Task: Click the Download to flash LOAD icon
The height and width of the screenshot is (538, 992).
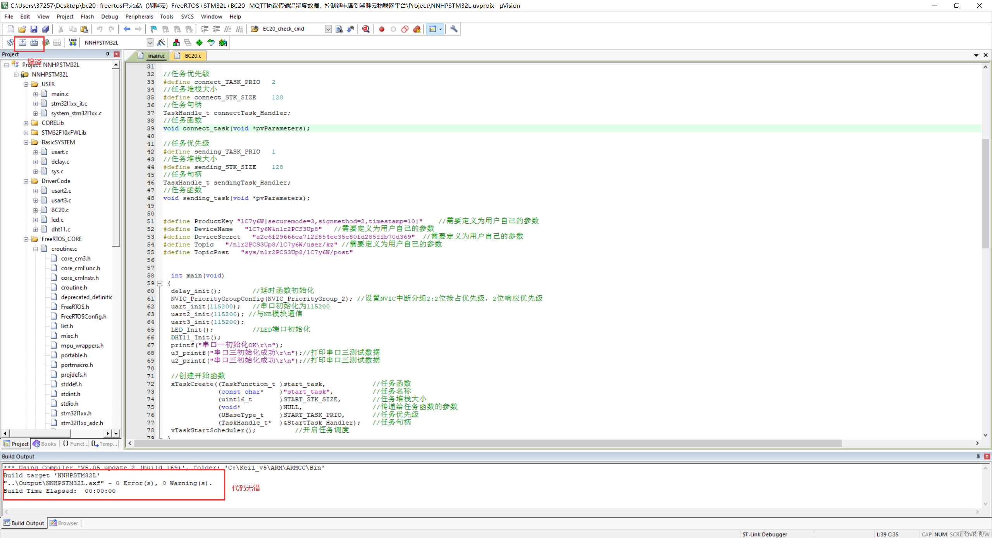Action: click(72, 43)
